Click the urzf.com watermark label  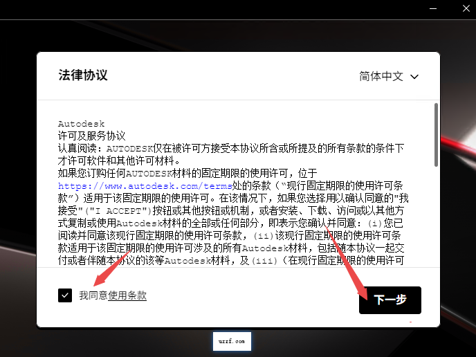(x=232, y=341)
